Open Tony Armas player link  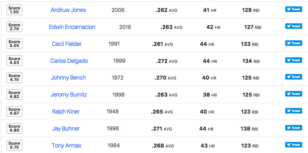66,145
